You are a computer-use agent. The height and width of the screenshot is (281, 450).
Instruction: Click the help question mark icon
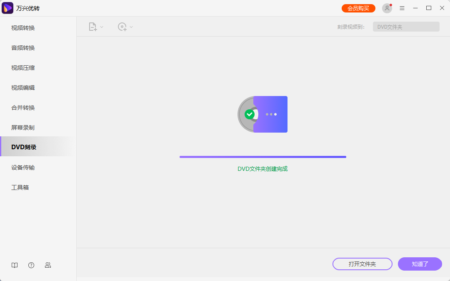click(x=31, y=265)
